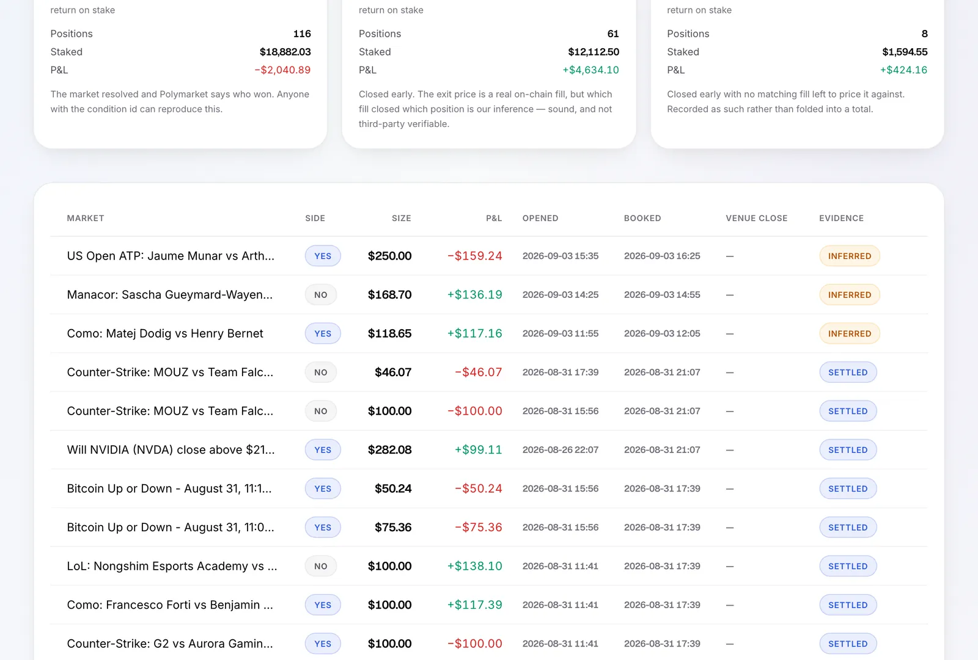Open the US Open ATP Jaume Munar market row

pos(489,256)
